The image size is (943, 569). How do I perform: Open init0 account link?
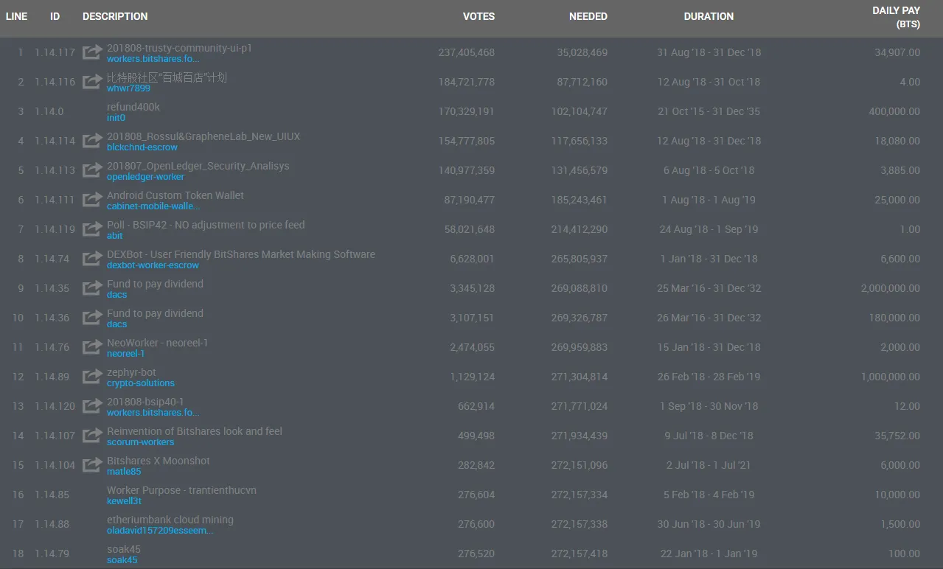point(116,118)
